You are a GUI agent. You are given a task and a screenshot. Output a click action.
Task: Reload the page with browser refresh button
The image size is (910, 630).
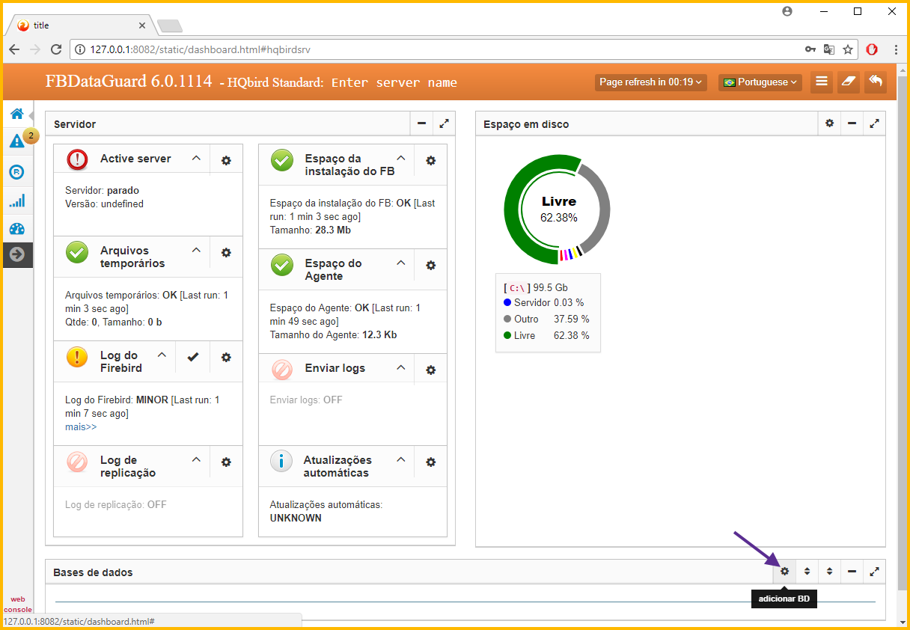point(56,49)
